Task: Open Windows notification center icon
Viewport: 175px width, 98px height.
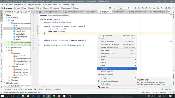Action: 170,96
